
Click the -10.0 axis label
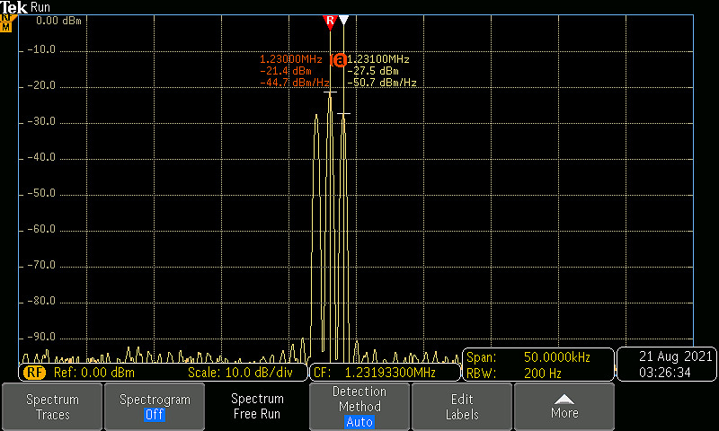[41, 49]
